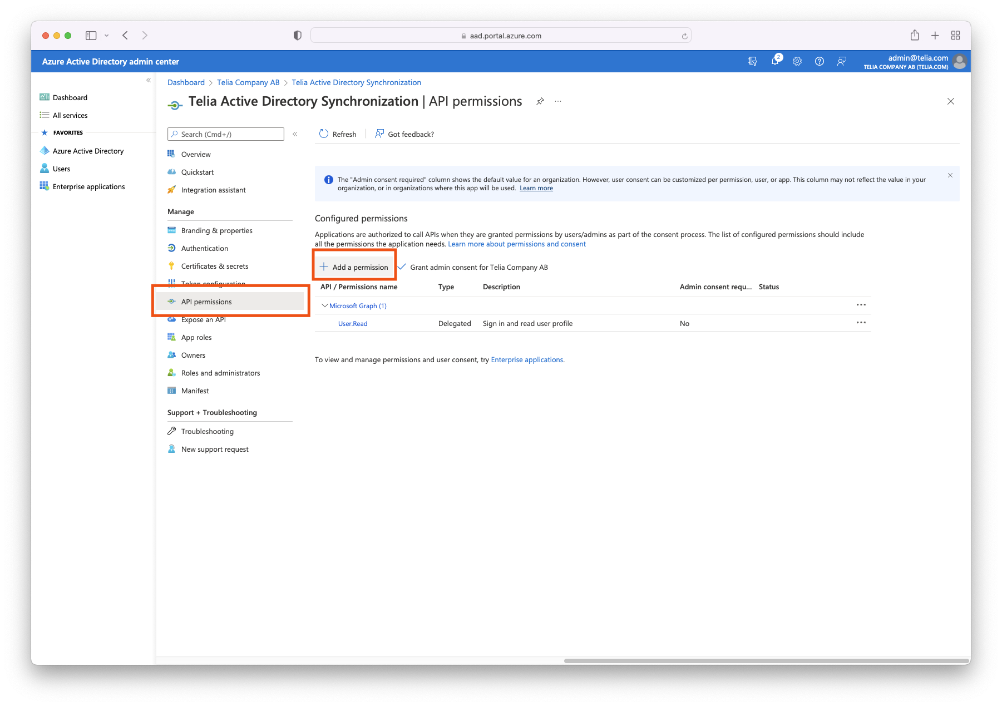Click the Type column header
Image resolution: width=1002 pixels, height=706 pixels.
click(446, 287)
